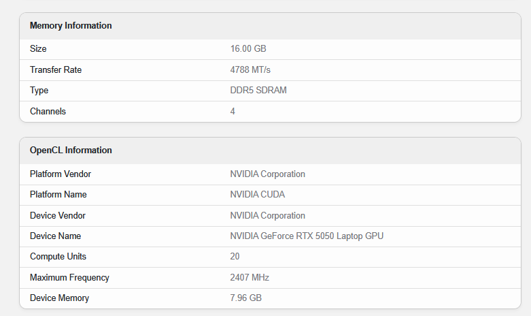Viewport: 531px width, 316px height.
Task: Click the Device Name label
Action: [x=55, y=236]
